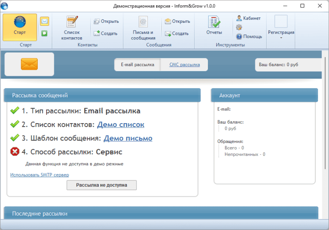
Task: Click Непрочитанных - 0 in account panel
Action: (x=245, y=154)
